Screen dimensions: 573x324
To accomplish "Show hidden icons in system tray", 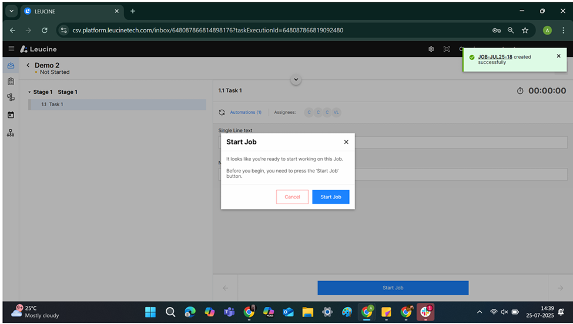I will (x=480, y=312).
